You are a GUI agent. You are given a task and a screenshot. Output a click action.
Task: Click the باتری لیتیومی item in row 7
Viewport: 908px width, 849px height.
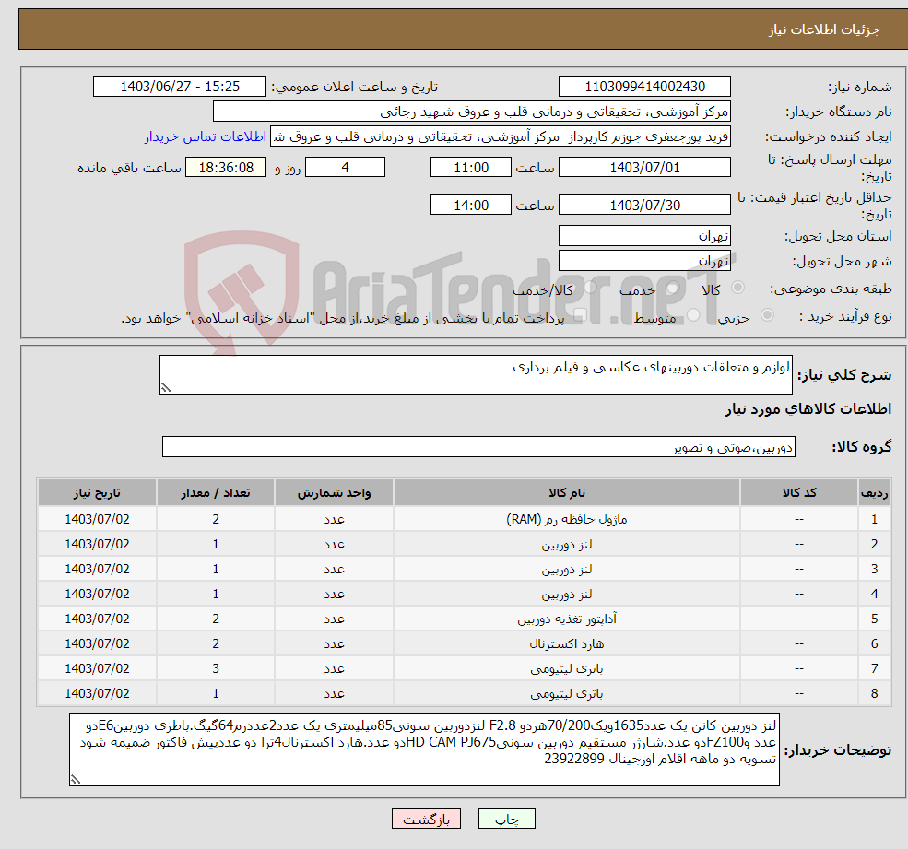(566, 669)
